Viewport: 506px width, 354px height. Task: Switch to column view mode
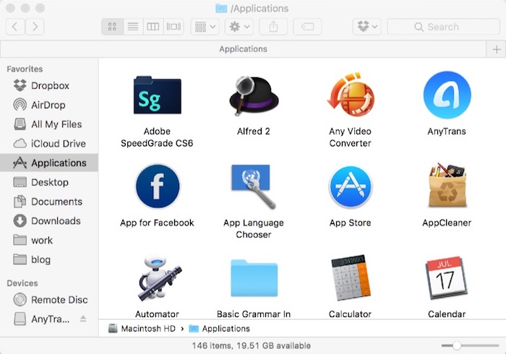153,27
